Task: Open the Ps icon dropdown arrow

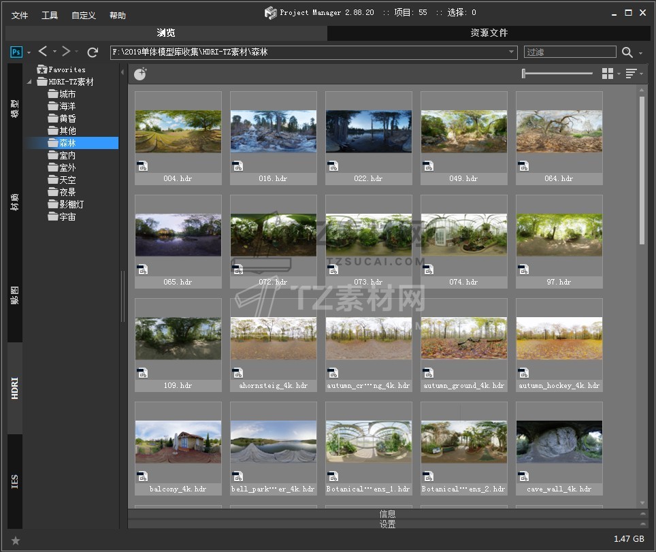Action: tap(29, 52)
